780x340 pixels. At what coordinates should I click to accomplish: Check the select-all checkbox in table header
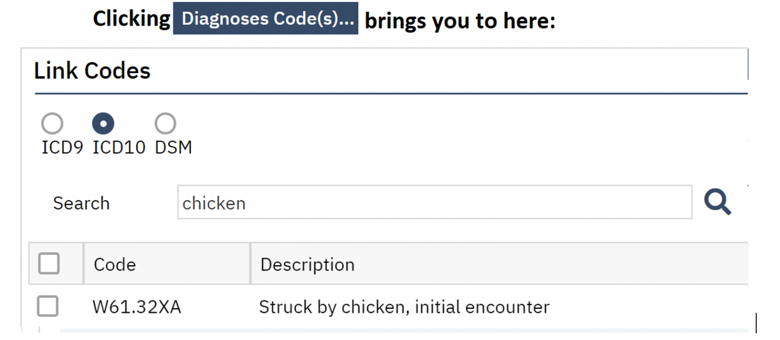click(49, 264)
